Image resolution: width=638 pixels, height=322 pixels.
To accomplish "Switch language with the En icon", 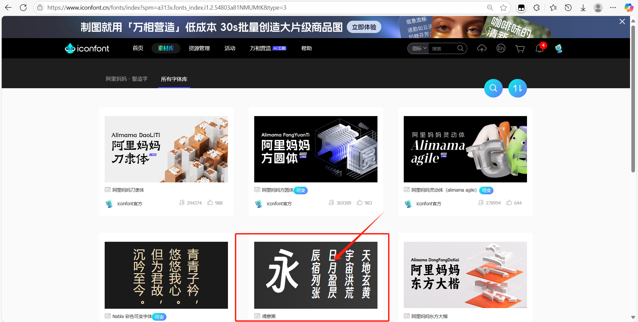I will [x=501, y=48].
